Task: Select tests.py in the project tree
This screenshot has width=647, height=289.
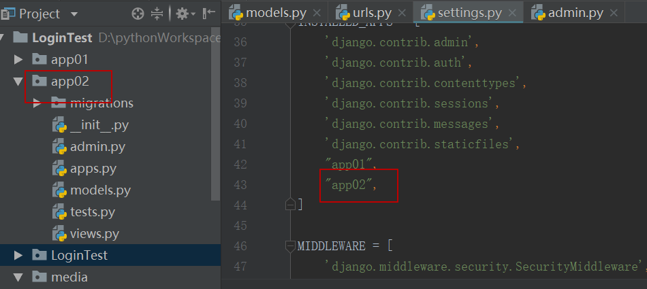Action: pos(93,212)
